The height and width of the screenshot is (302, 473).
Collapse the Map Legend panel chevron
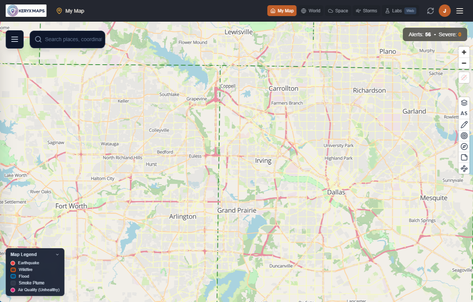tap(57, 255)
